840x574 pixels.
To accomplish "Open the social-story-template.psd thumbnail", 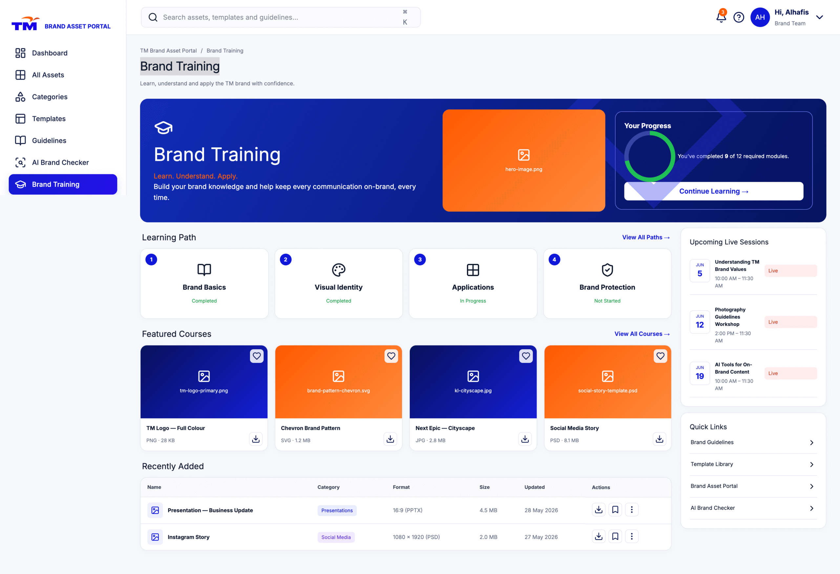I will (608, 382).
